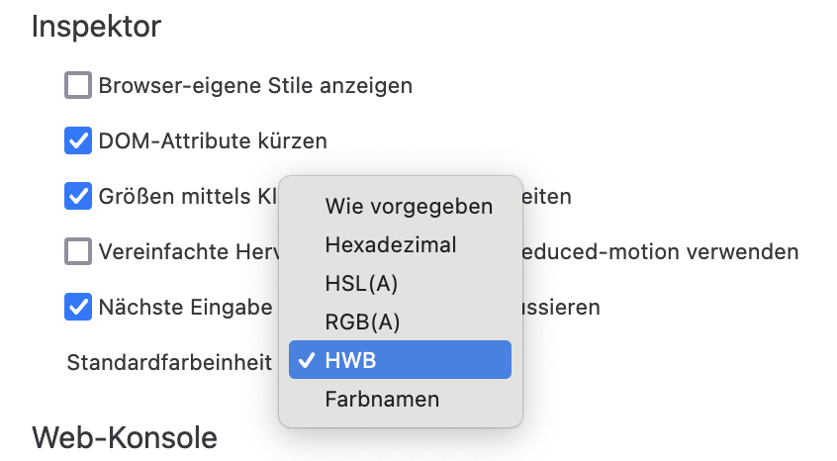Select RGB(A) in the popup menu
837x461 pixels.
point(362,323)
